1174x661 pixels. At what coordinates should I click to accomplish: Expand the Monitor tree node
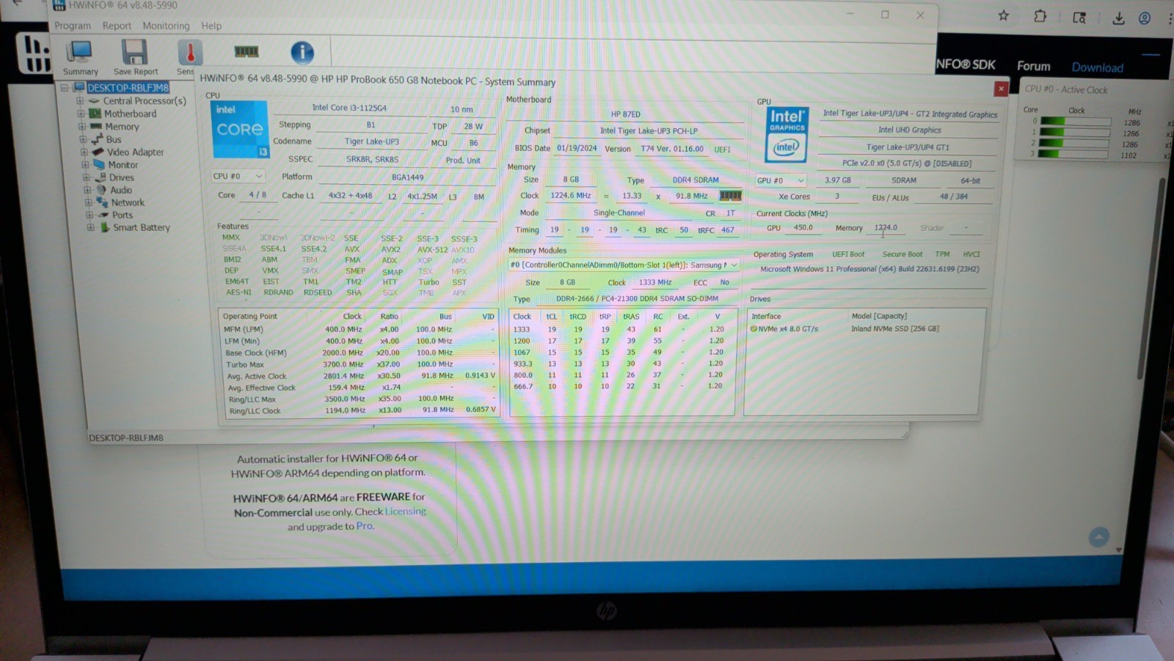[86, 165]
